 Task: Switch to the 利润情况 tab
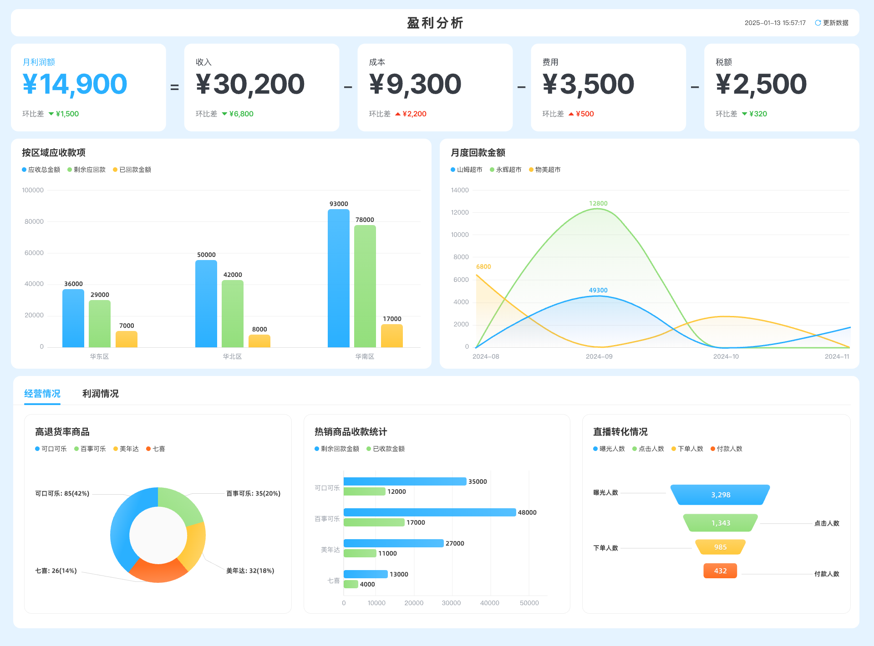tap(100, 394)
